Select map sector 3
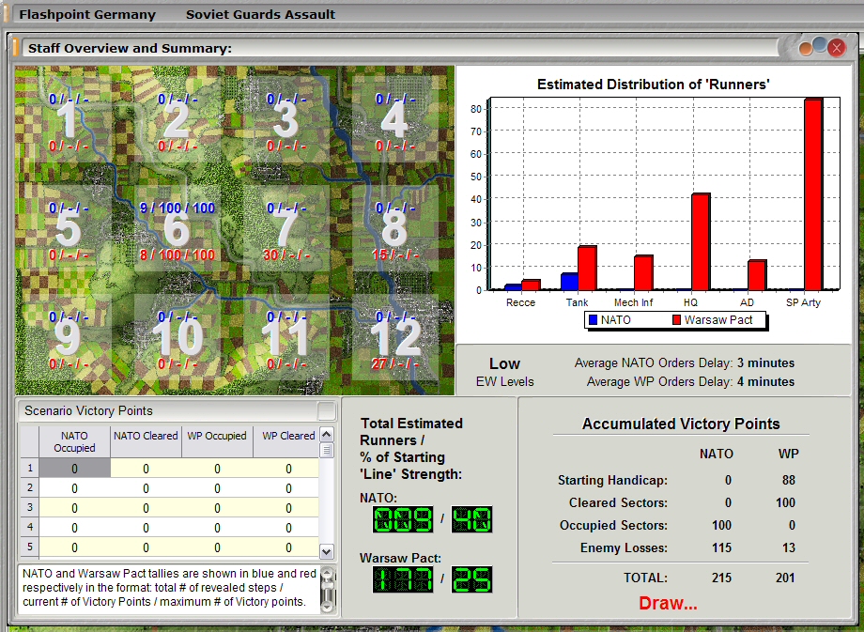Viewport: 864px width, 632px height. [286, 120]
